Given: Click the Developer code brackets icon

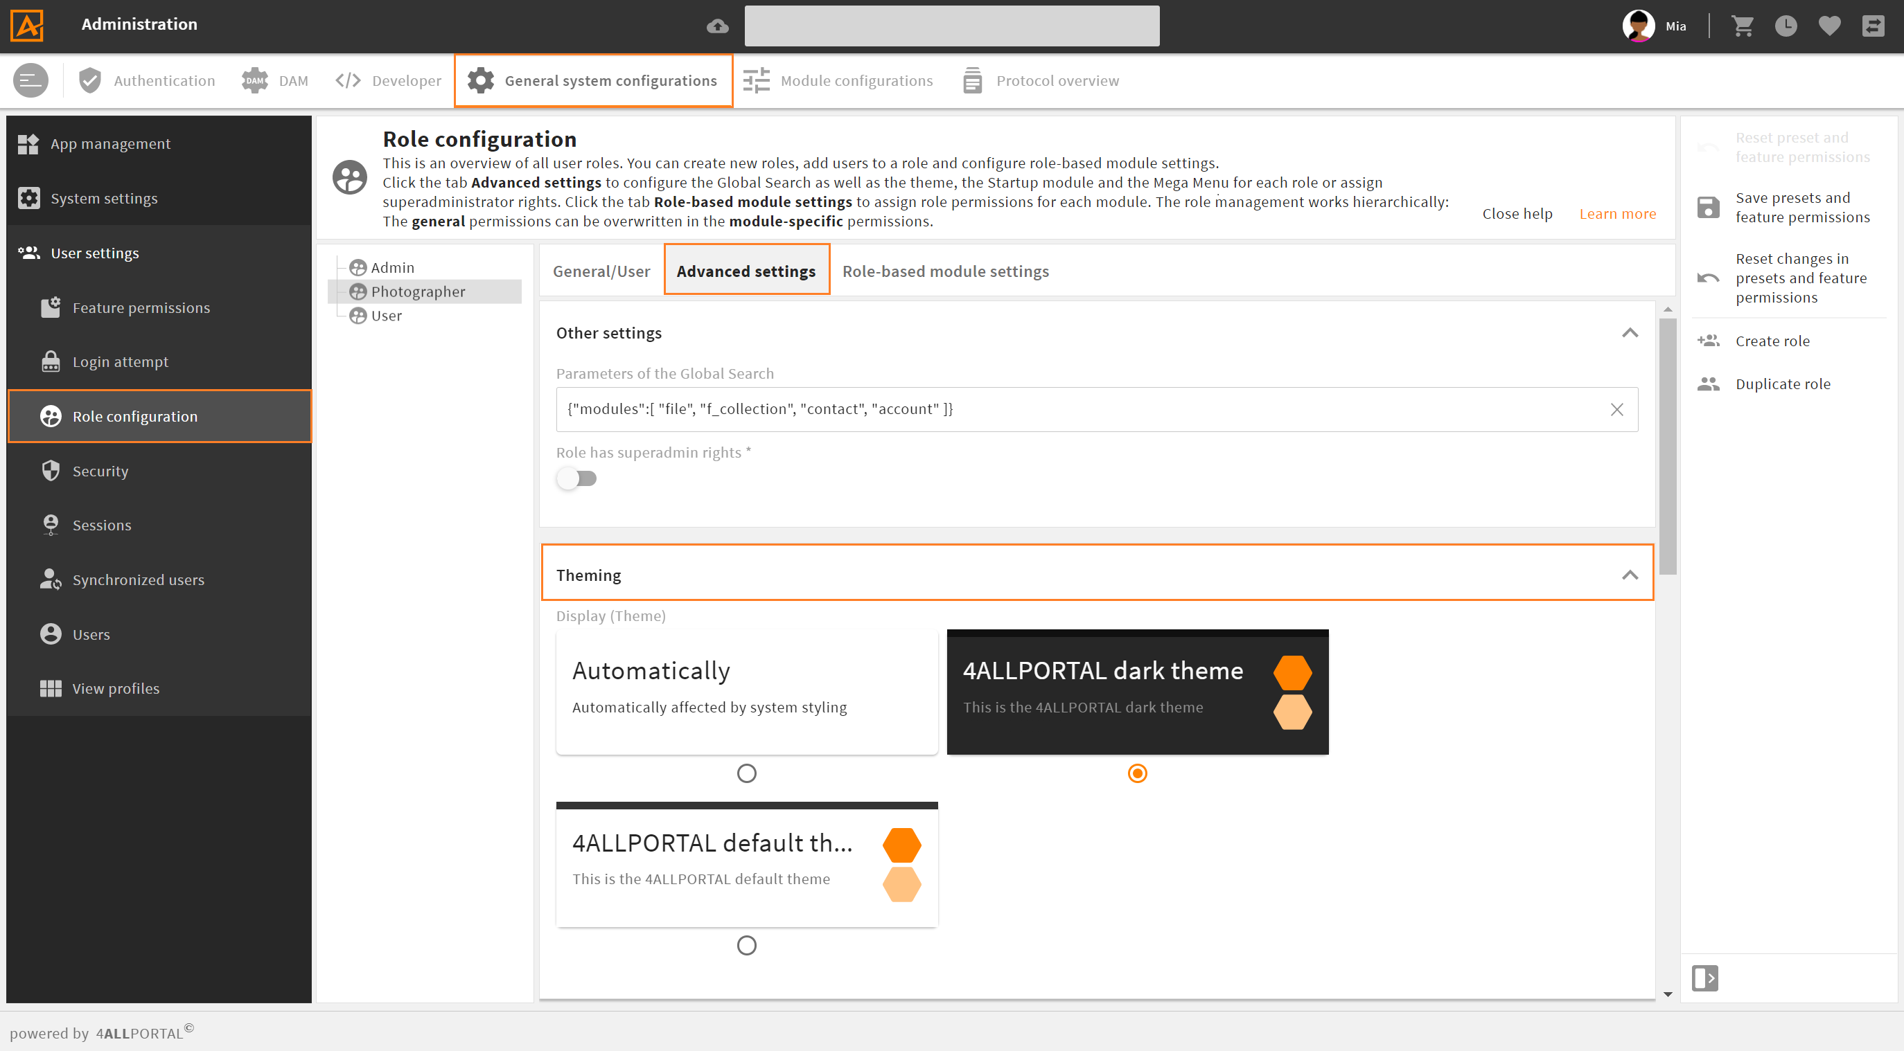Looking at the screenshot, I should coord(347,80).
